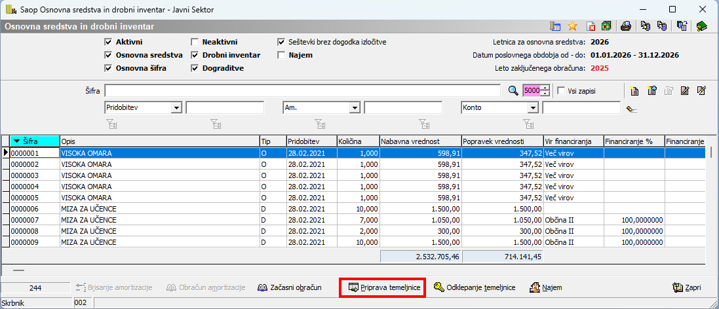Check the Vsi zapisi checkbox
Image resolution: width=719 pixels, height=309 pixels.
[x=560, y=90]
